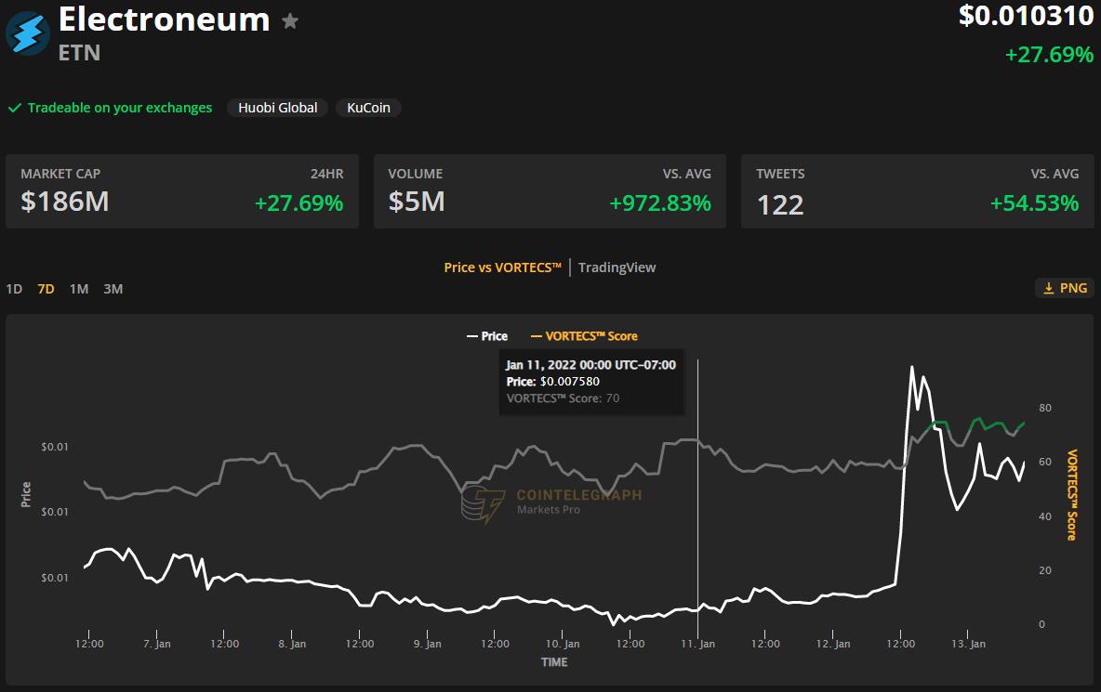Screen dimensions: 1101x692
Task: Click the 12. Jan tick on time axis
Action: point(833,644)
